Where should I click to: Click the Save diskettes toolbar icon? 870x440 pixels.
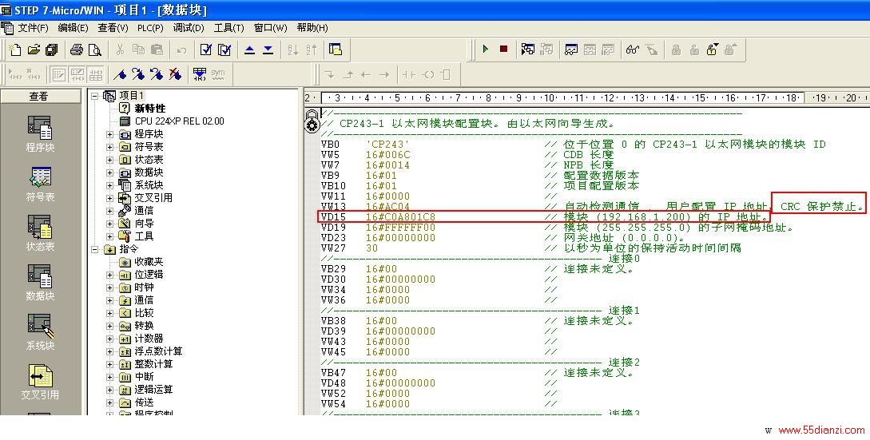[x=52, y=50]
